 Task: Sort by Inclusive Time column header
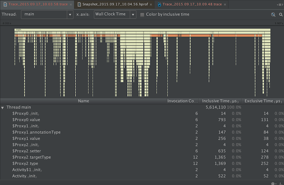220,101
